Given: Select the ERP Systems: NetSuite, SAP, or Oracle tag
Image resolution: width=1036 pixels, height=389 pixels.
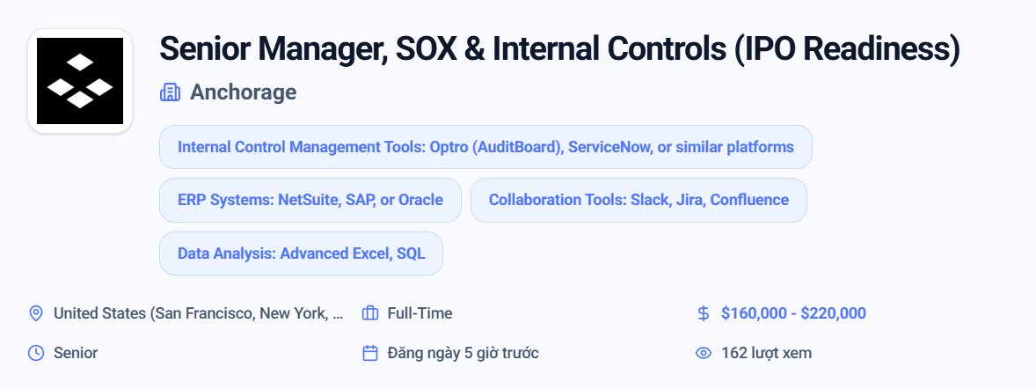Looking at the screenshot, I should point(310,200).
